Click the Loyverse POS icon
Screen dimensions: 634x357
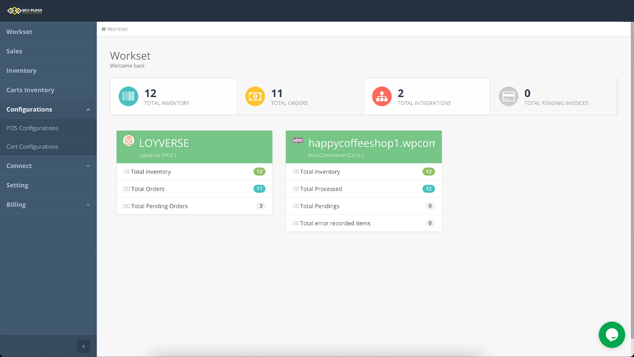point(128,140)
